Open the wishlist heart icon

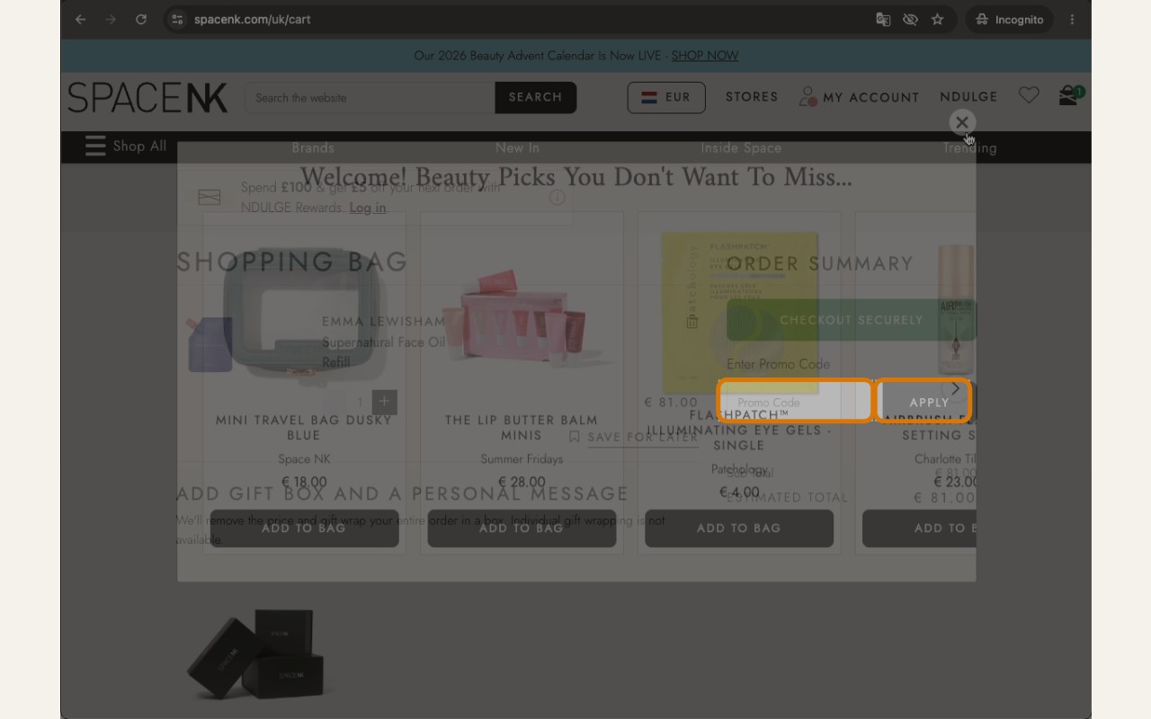point(1029,95)
